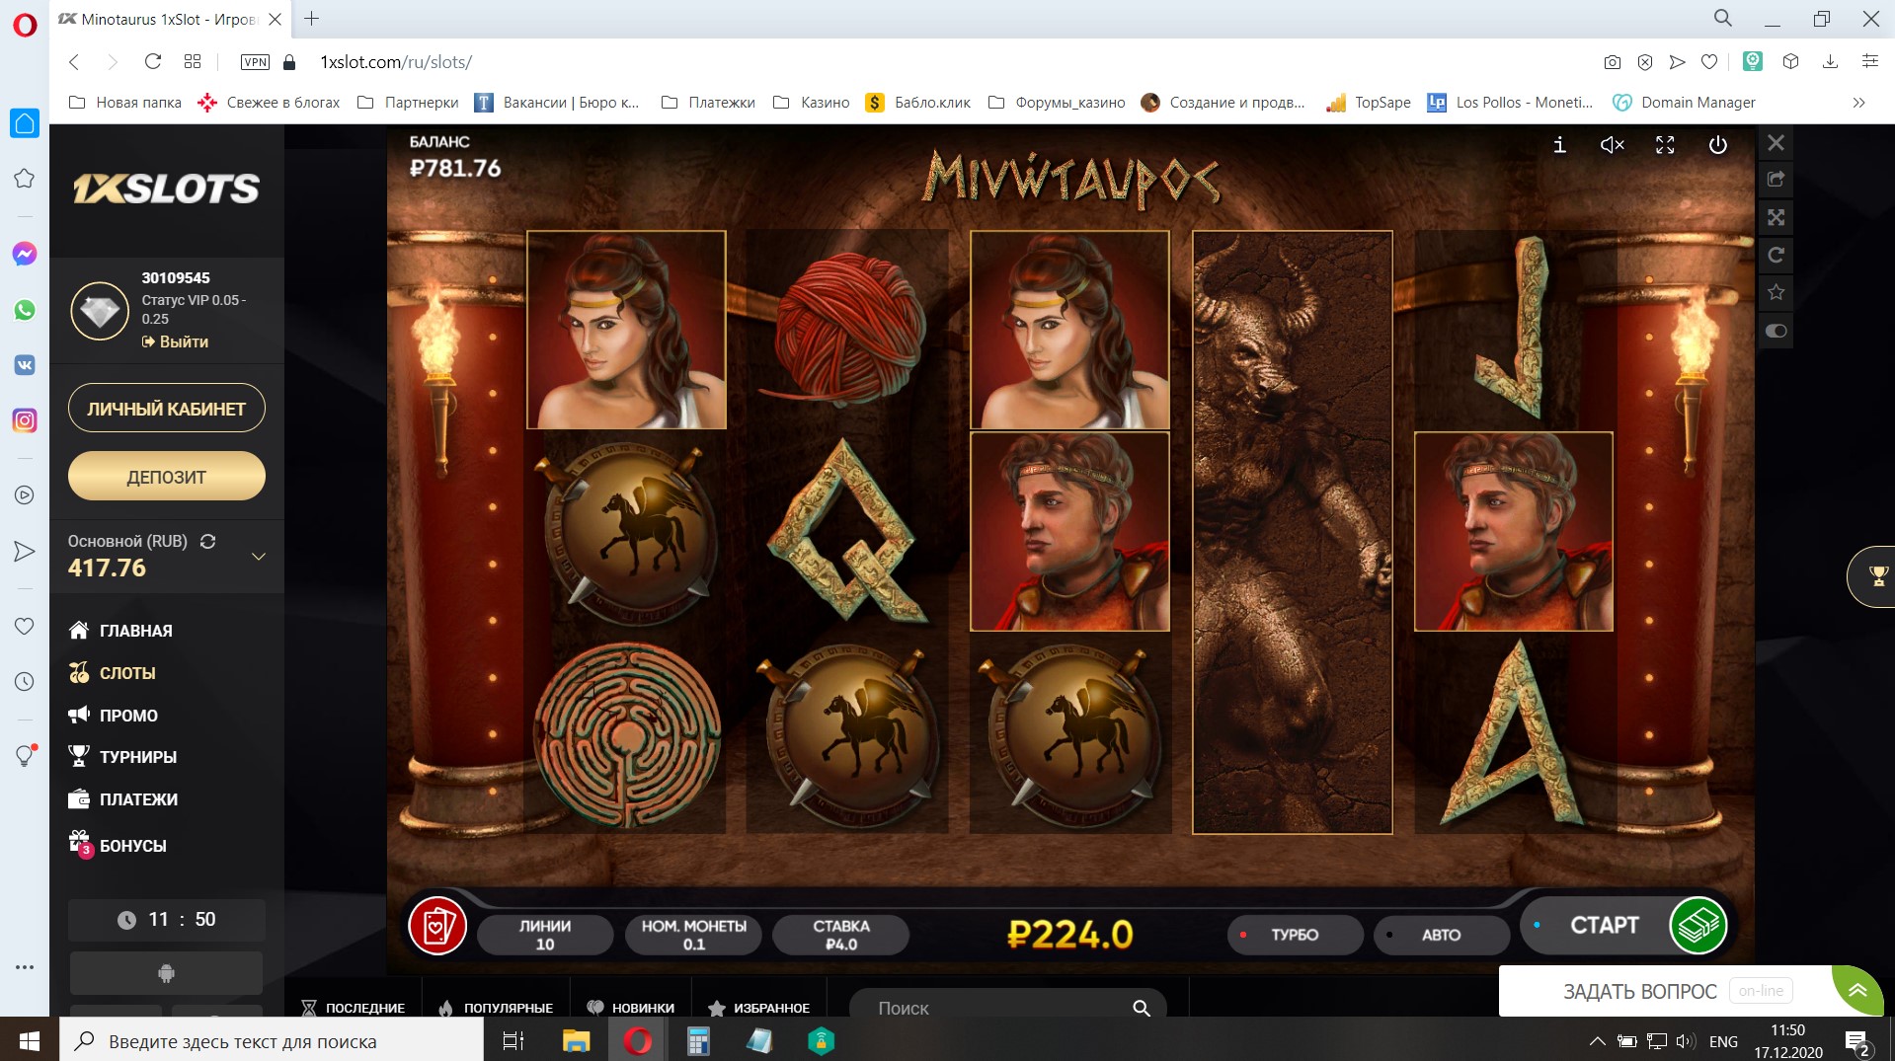Open Instagram in Opera sidebar
The width and height of the screenshot is (1895, 1061).
coord(25,420)
